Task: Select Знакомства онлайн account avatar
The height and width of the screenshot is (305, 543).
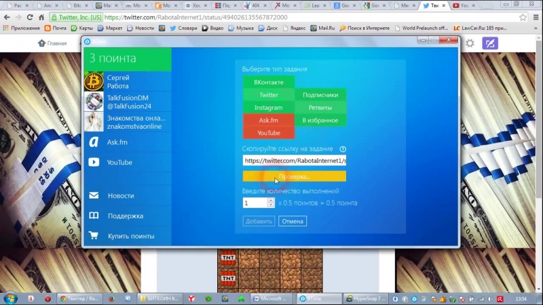Action: click(94, 122)
